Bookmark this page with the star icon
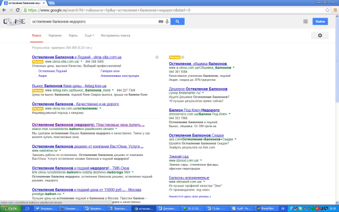339x212 pixels. (x=328, y=10)
